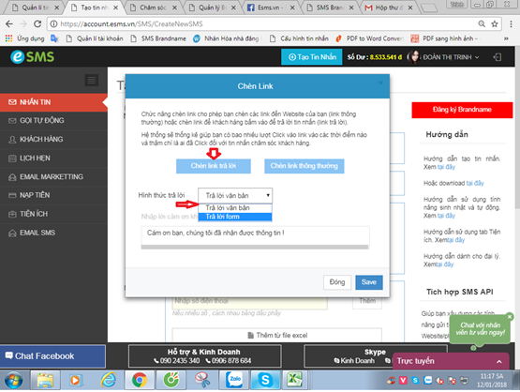Open Skype from the taskbar
520x392 pixels.
click(x=265, y=380)
